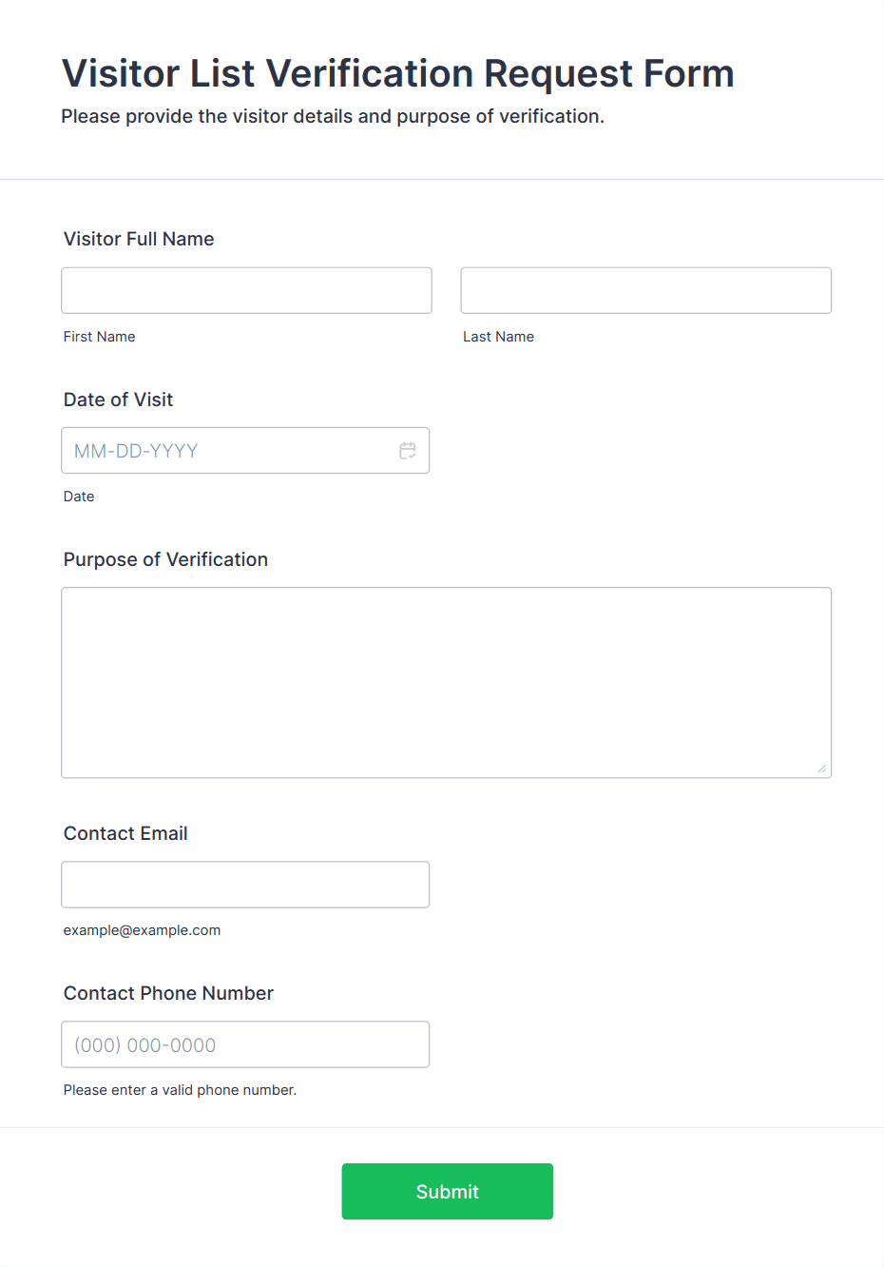This screenshot has width=884, height=1267.
Task: Click the valid phone number hint text
Action: (x=180, y=1090)
